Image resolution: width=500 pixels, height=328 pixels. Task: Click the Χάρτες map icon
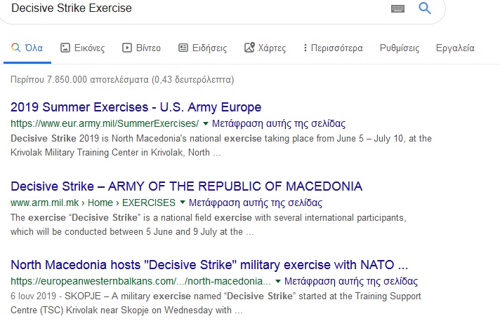(x=249, y=48)
